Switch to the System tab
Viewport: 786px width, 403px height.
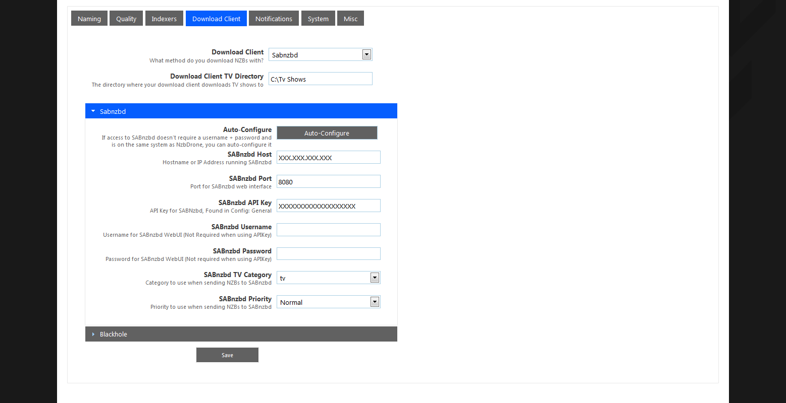(x=318, y=19)
